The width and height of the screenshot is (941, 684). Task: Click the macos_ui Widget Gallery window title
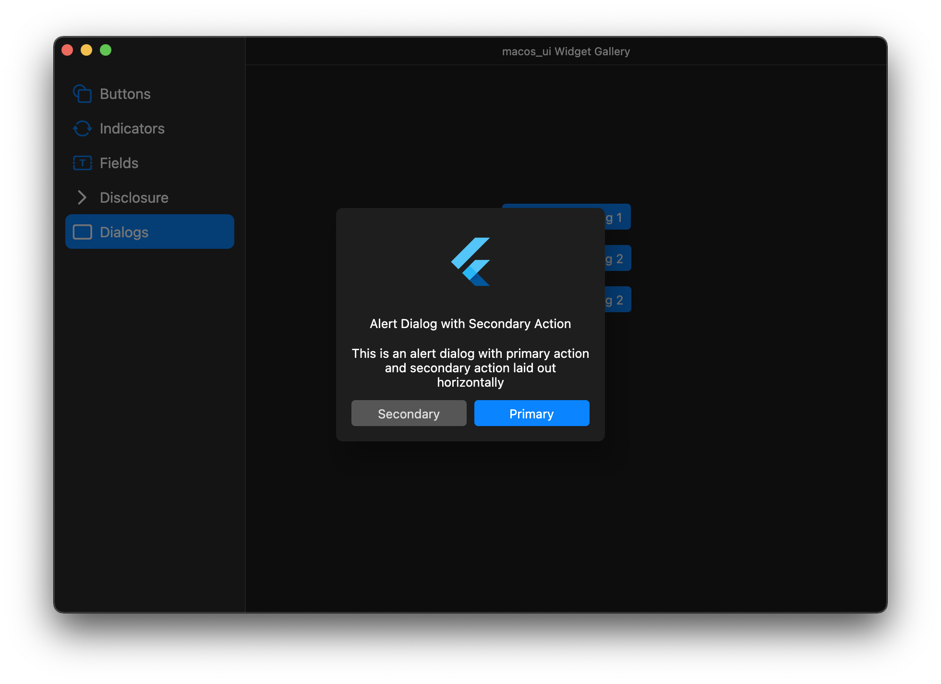coord(566,51)
